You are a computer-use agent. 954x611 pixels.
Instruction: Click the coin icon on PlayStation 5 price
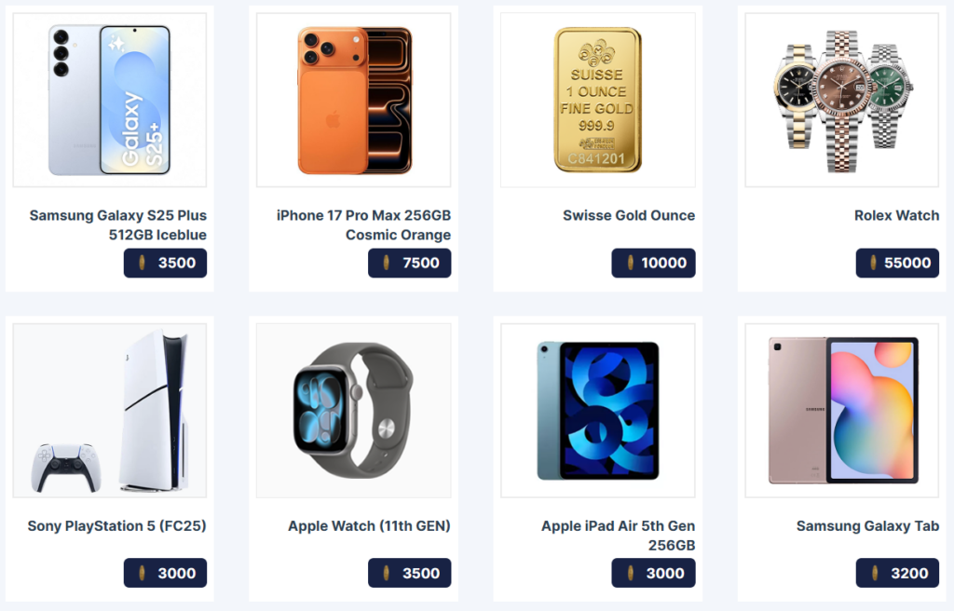(142, 573)
